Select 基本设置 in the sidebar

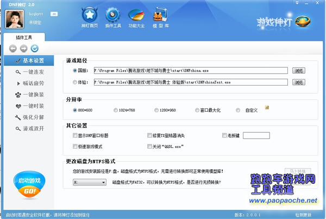(x=29, y=61)
